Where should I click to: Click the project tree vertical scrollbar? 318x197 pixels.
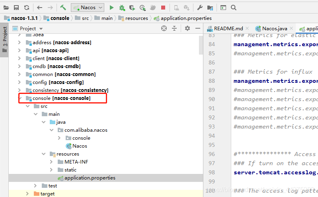[x=201, y=45]
